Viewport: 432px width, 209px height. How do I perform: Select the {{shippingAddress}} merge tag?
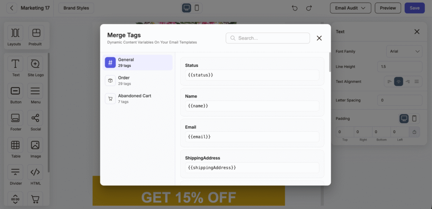[252, 168]
